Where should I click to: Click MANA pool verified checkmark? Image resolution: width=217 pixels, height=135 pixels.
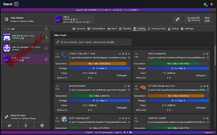click(x=125, y=86)
